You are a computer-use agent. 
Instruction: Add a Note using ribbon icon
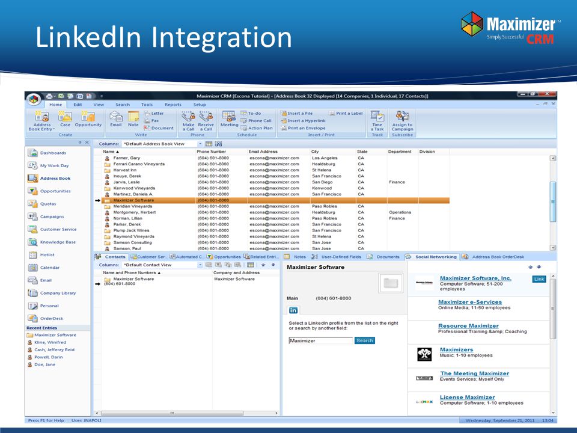[x=133, y=119]
